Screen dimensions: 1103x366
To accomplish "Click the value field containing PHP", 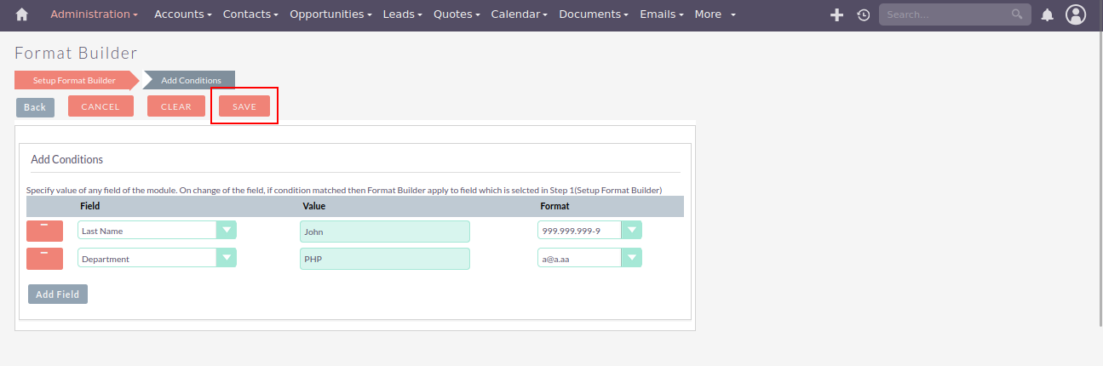I will pos(384,259).
